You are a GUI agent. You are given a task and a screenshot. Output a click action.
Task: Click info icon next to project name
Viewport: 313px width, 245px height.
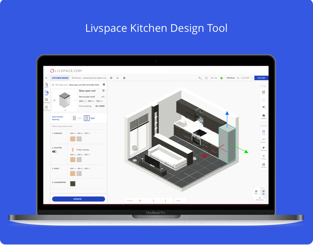111,78
